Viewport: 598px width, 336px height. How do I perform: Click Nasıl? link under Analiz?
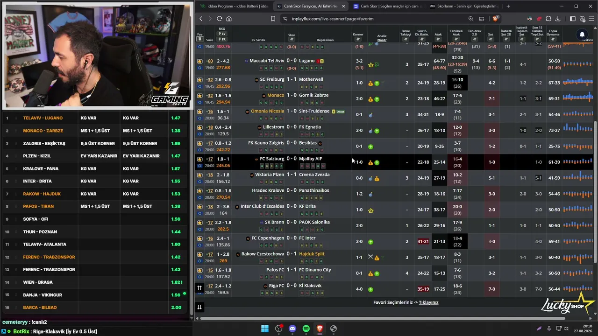point(382,40)
